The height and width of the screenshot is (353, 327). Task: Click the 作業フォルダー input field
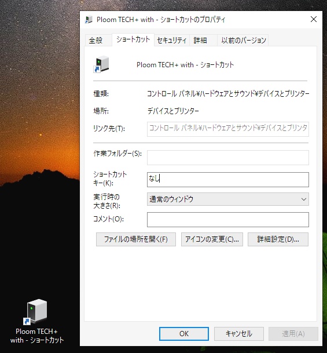(x=228, y=157)
